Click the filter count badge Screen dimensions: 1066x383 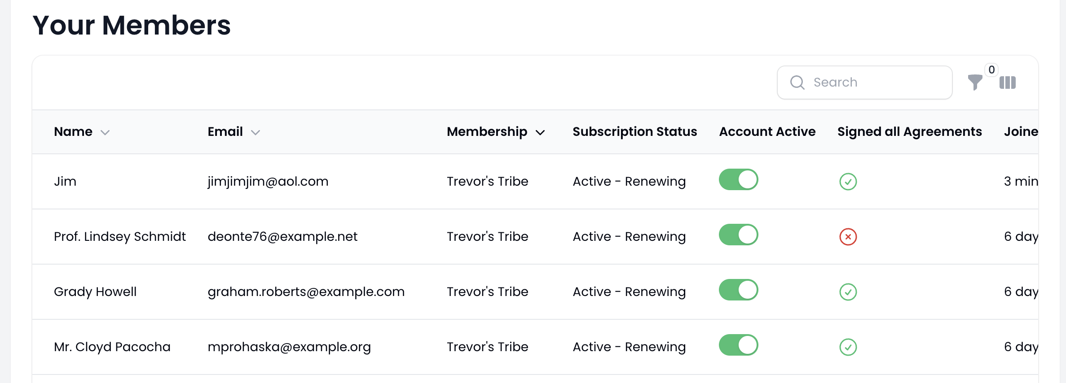(991, 70)
